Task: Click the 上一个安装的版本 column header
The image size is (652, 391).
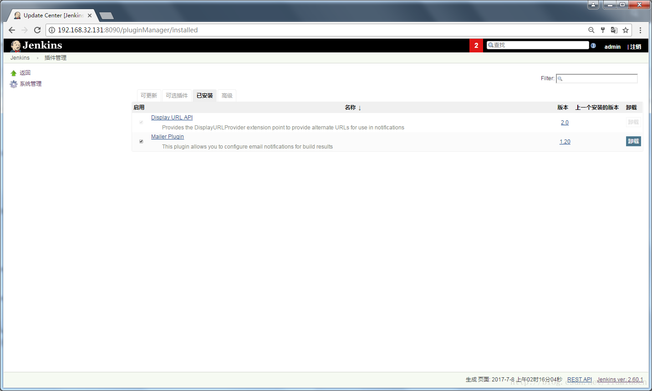Action: (x=597, y=108)
